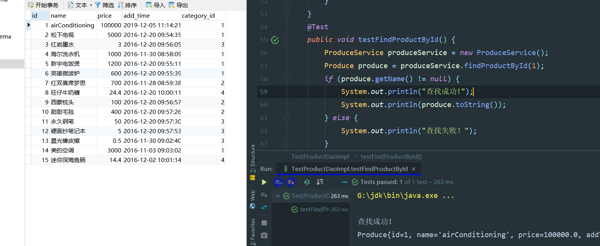Click the yellow Structure tool window icon
This screenshot has height=246, width=600.
pyautogui.click(x=253, y=177)
